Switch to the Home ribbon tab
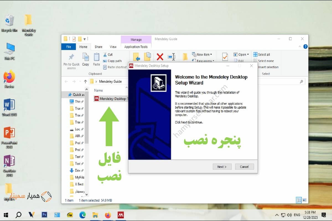 coord(83,47)
